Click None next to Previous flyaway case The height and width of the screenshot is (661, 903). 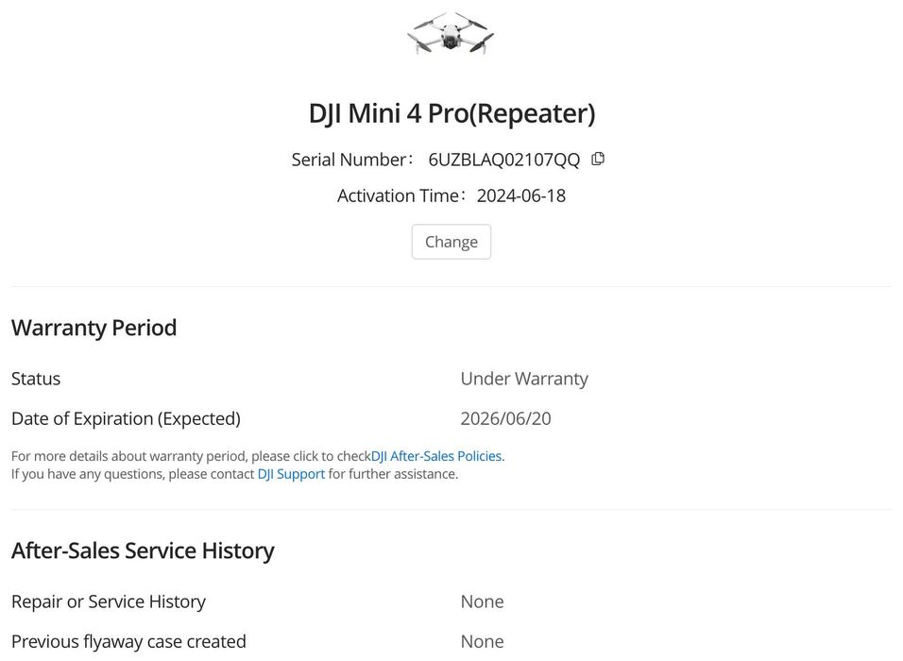tap(482, 641)
